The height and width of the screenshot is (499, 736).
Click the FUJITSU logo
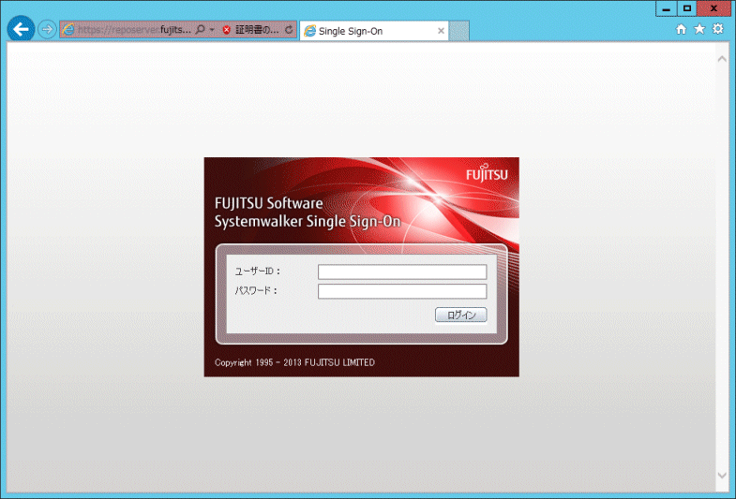point(487,172)
